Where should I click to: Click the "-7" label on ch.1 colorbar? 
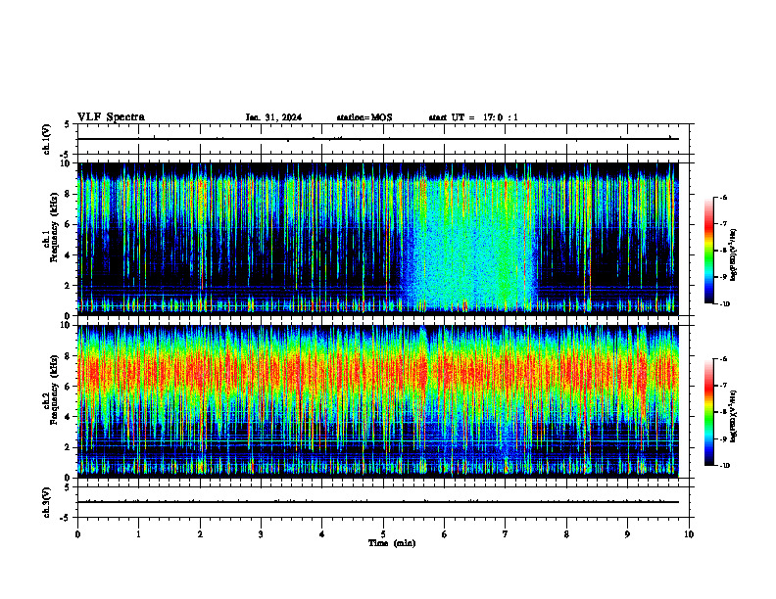(723, 224)
